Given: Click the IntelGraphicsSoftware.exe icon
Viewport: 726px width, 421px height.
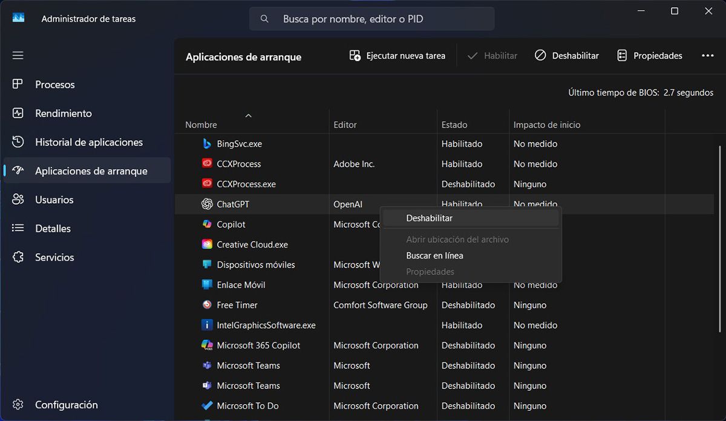Looking at the screenshot, I should tap(207, 325).
